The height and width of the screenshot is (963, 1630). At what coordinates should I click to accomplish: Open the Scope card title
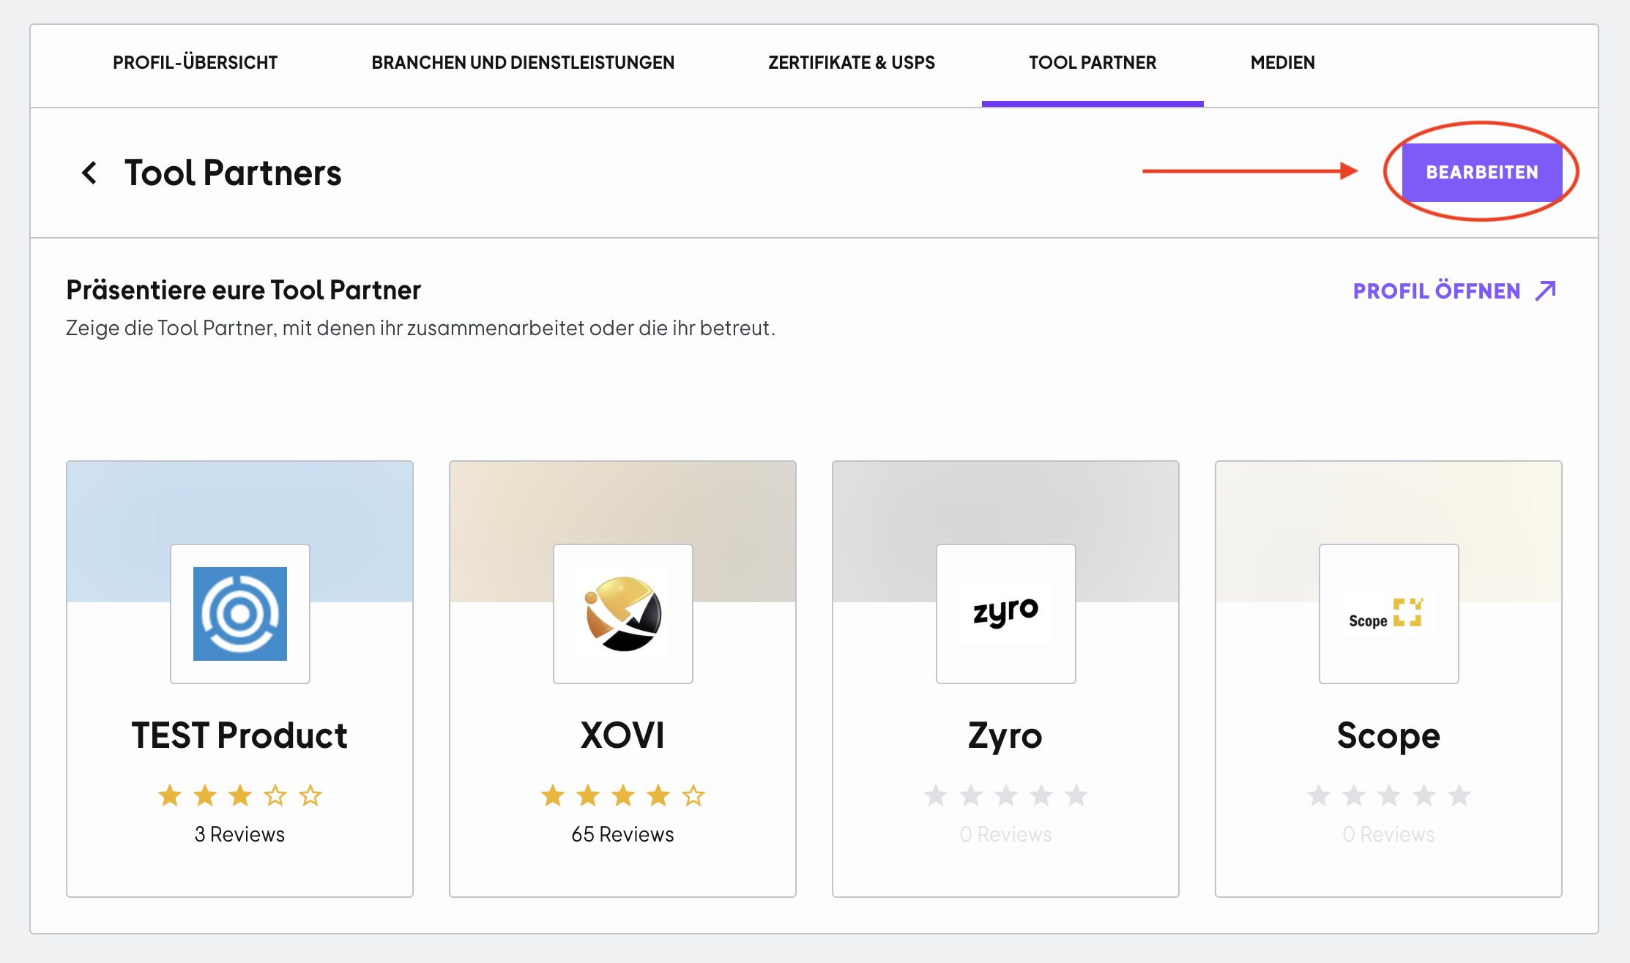pyautogui.click(x=1388, y=736)
